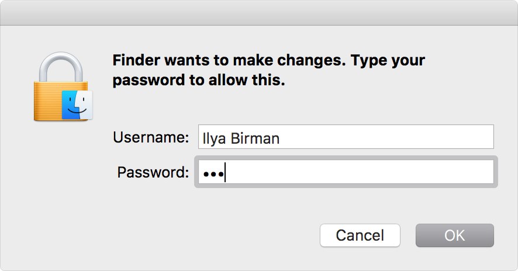Focus the Password text field
The width and height of the screenshot is (518, 271).
[346, 172]
